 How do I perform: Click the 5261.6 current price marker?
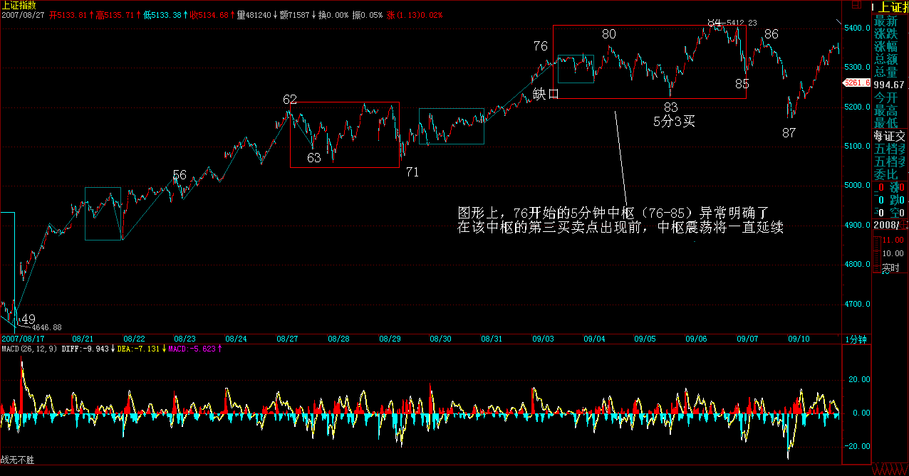[856, 83]
